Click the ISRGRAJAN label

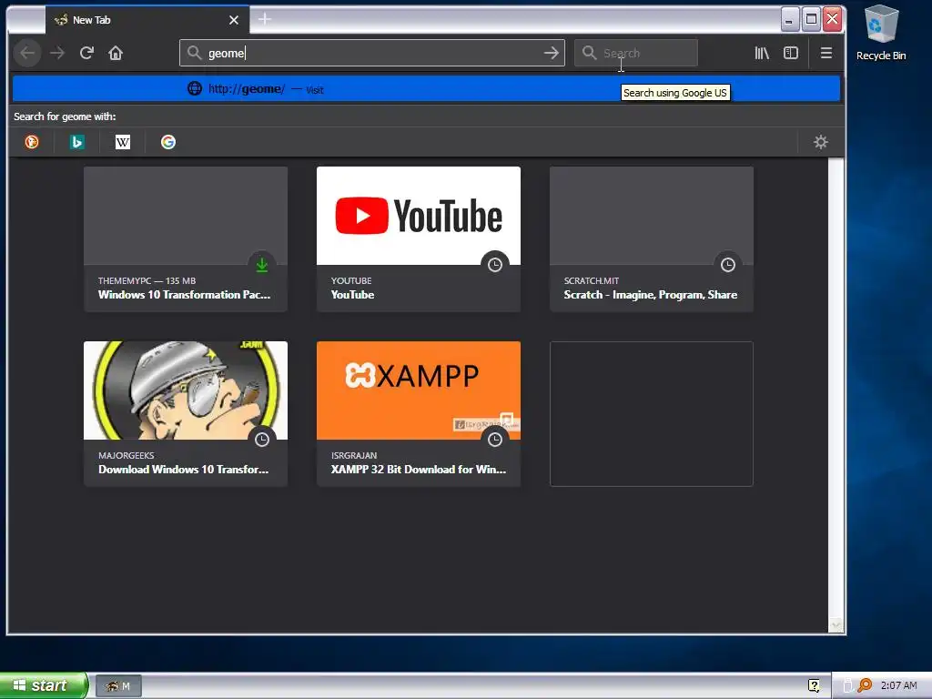pos(354,455)
